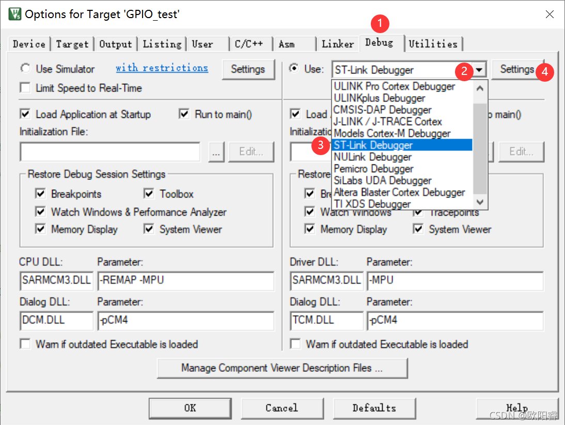Click the with restrictions link
565x425 pixels.
point(162,68)
